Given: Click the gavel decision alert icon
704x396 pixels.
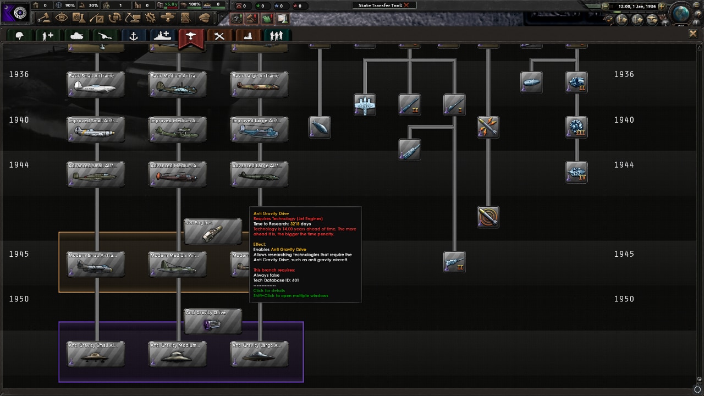Looking at the screenshot, I should click(252, 18).
